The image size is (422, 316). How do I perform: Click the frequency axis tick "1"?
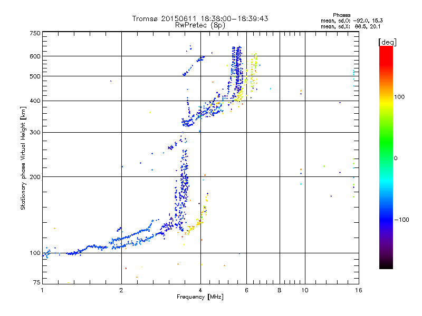click(x=42, y=290)
